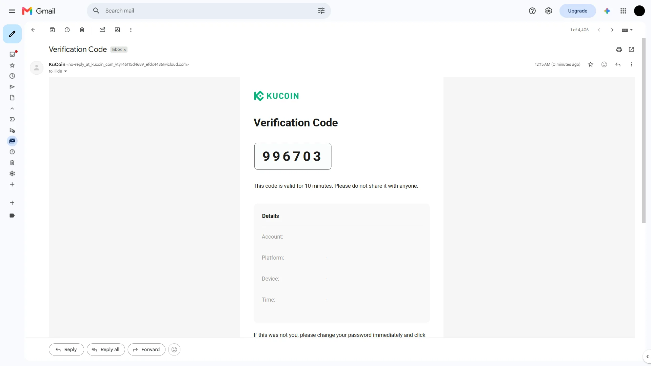
Task: Go back to inbox arrow
Action: click(x=33, y=30)
